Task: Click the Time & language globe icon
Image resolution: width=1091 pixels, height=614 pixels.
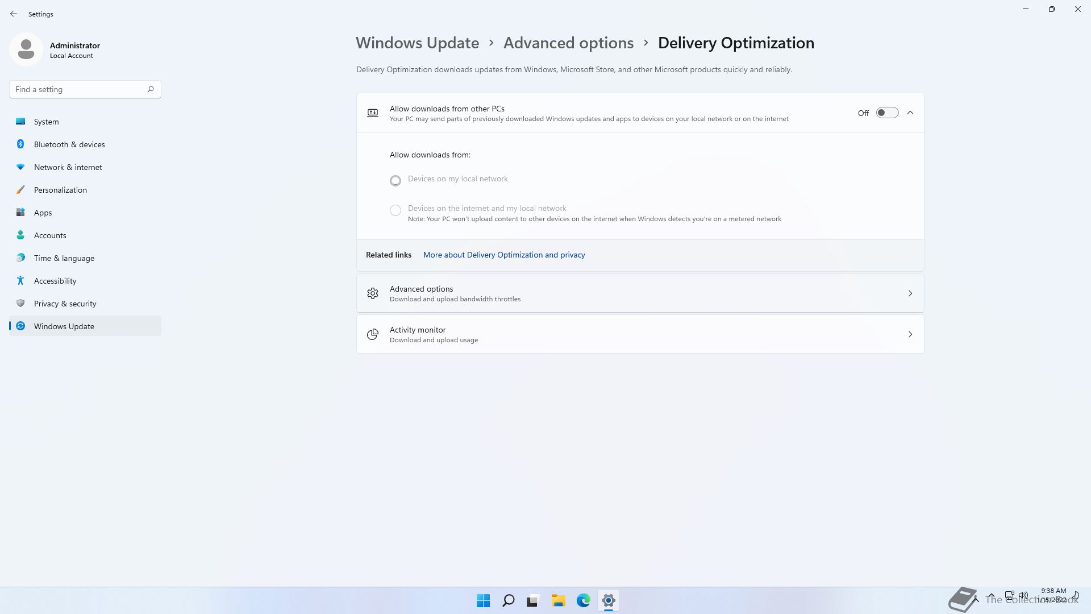Action: (x=20, y=258)
